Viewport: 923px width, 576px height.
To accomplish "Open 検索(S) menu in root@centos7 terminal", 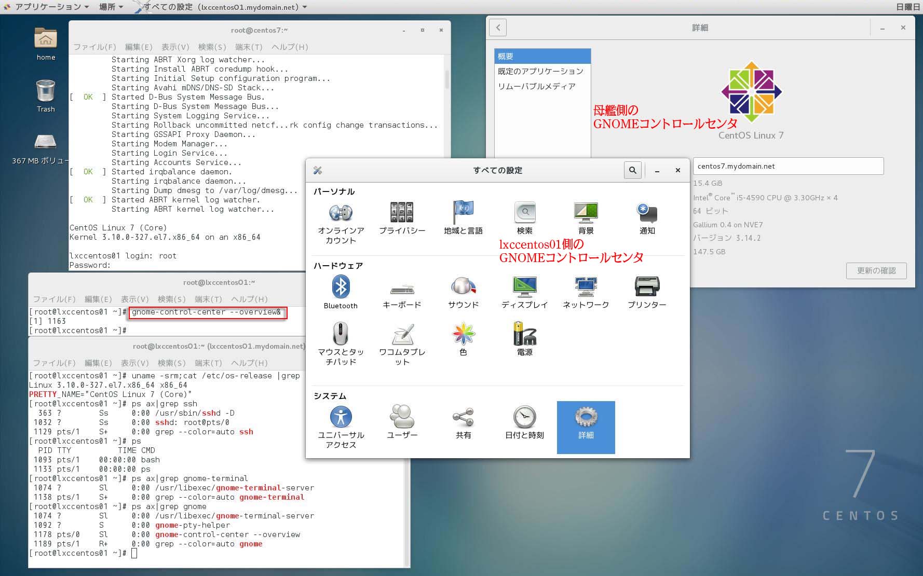I will click(x=212, y=47).
